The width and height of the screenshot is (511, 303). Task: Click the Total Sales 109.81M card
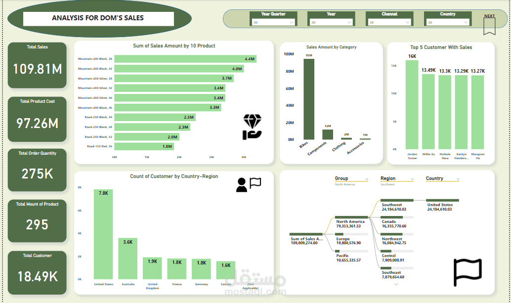coord(37,65)
